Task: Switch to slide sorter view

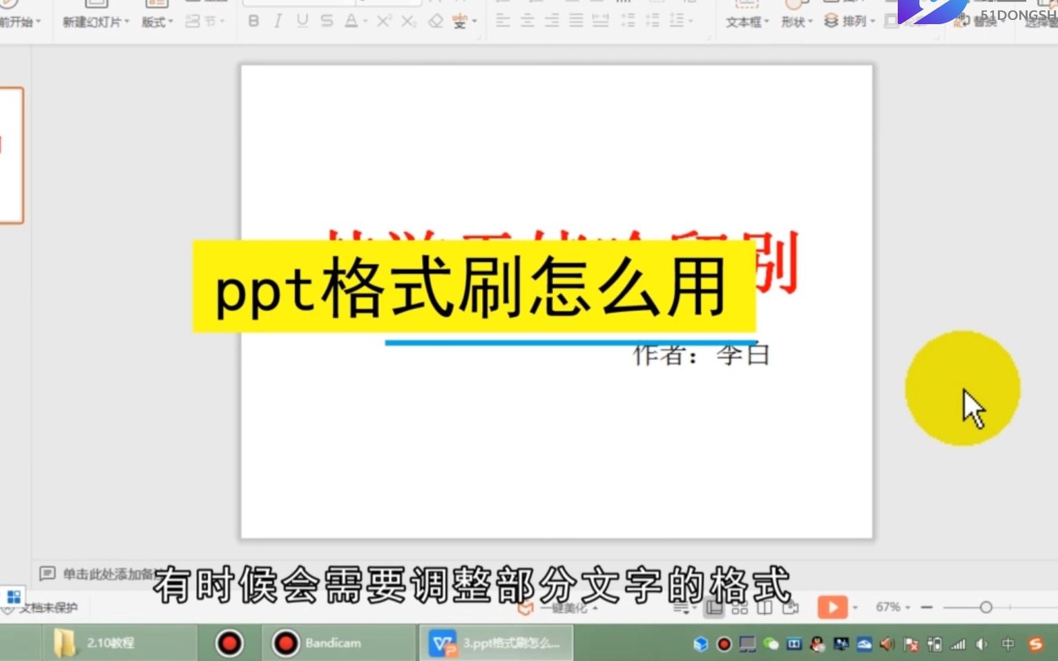Action: click(740, 608)
